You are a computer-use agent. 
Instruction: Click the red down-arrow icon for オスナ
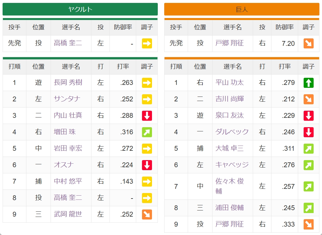[147, 165]
